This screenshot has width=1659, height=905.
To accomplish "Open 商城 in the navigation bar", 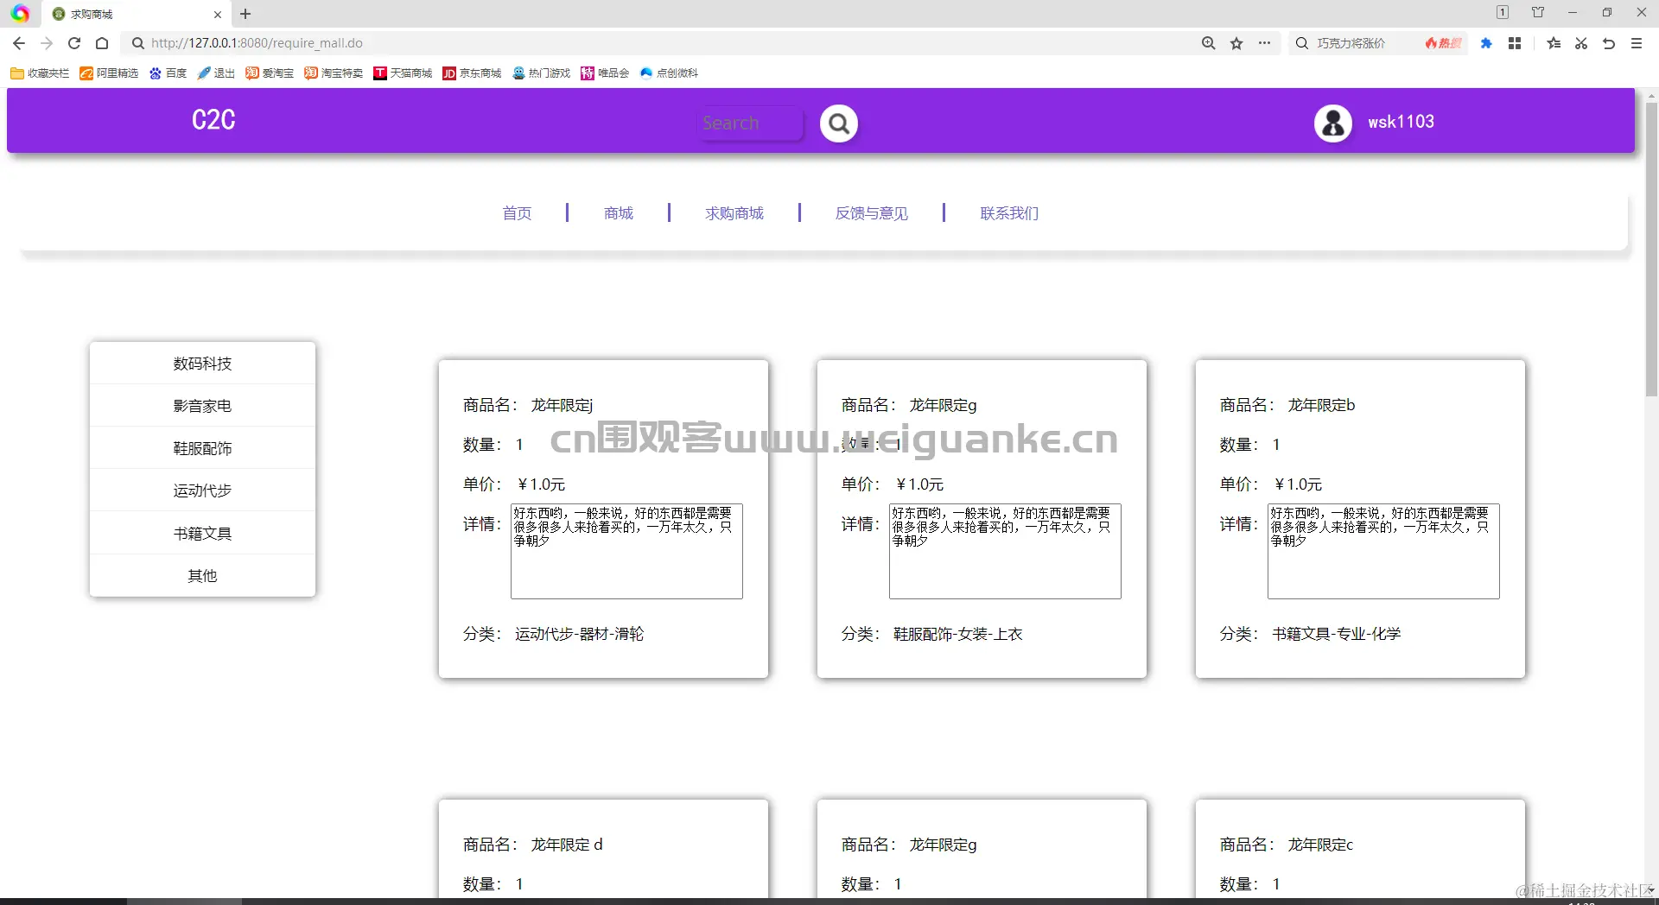I will pos(619,213).
